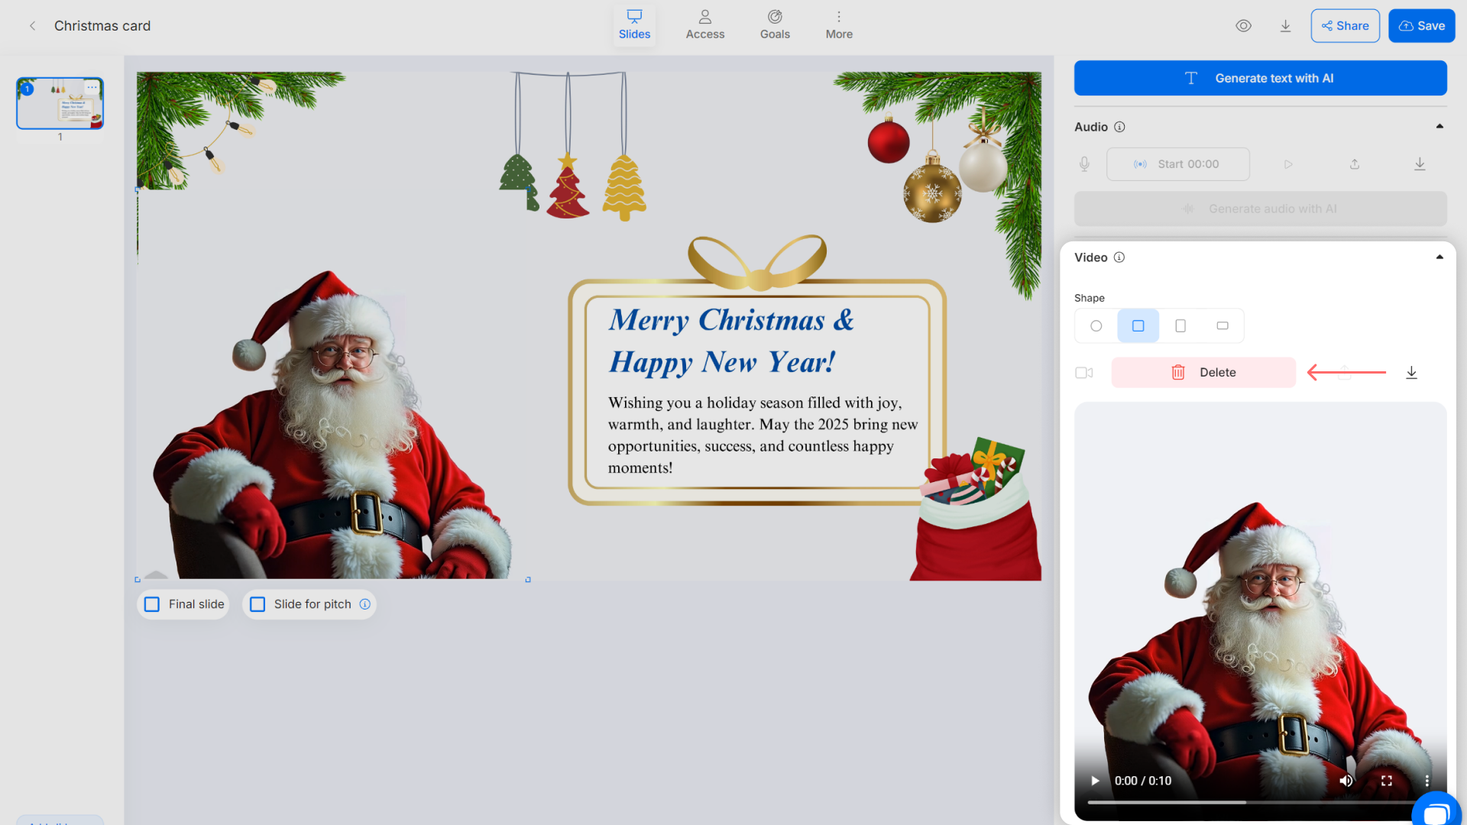
Task: Select the circle video shape
Action: coord(1096,326)
